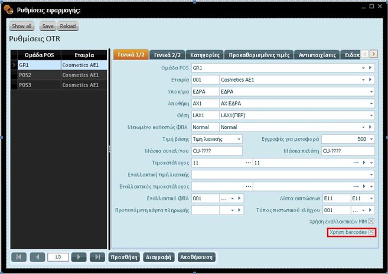Screen dimensions: 388x274
Task: Open Εταιρία details arrow
Action: [370, 80]
